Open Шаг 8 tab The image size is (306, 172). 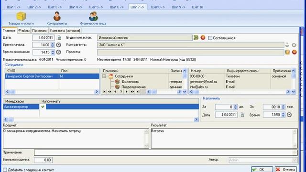pyautogui.click(x=158, y=7)
